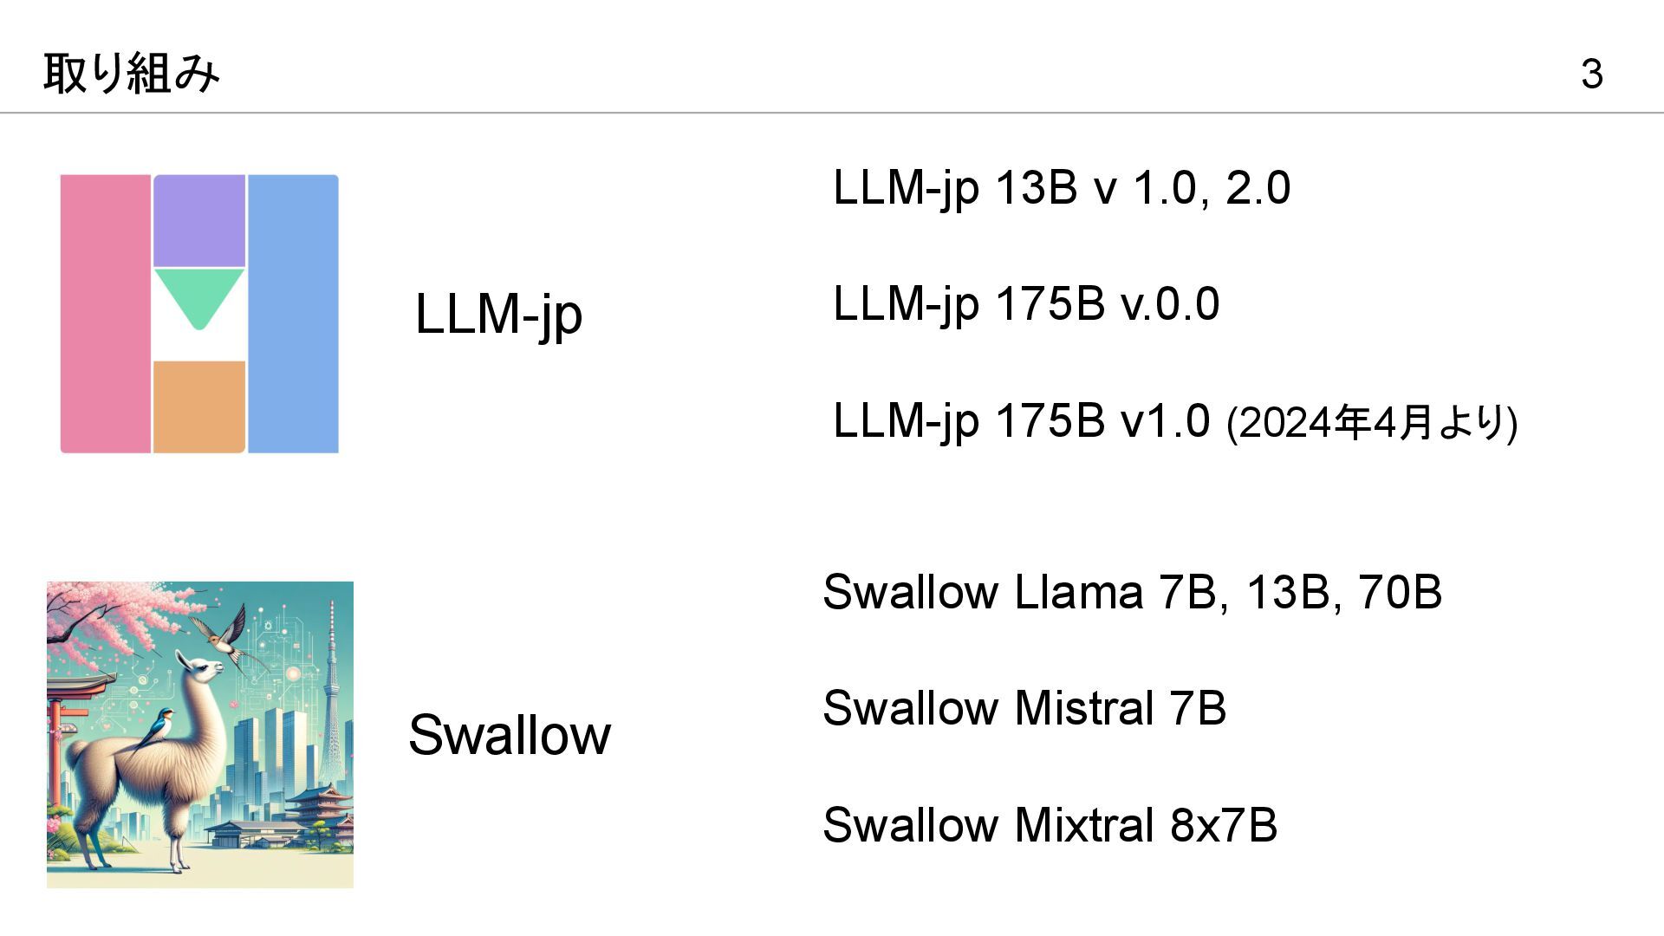Click the green triangle in LLM-jp logo
The image size is (1664, 936).
pos(199,295)
